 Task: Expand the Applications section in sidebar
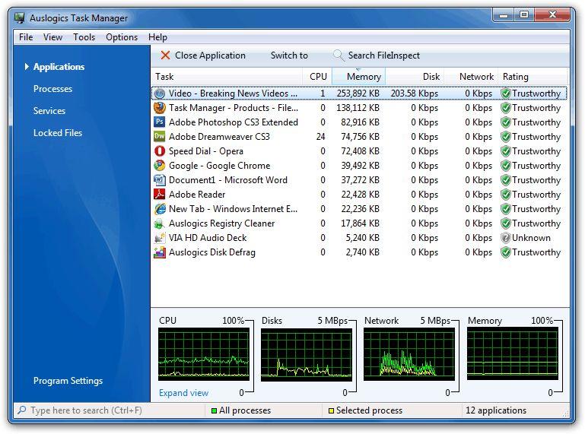[27, 67]
